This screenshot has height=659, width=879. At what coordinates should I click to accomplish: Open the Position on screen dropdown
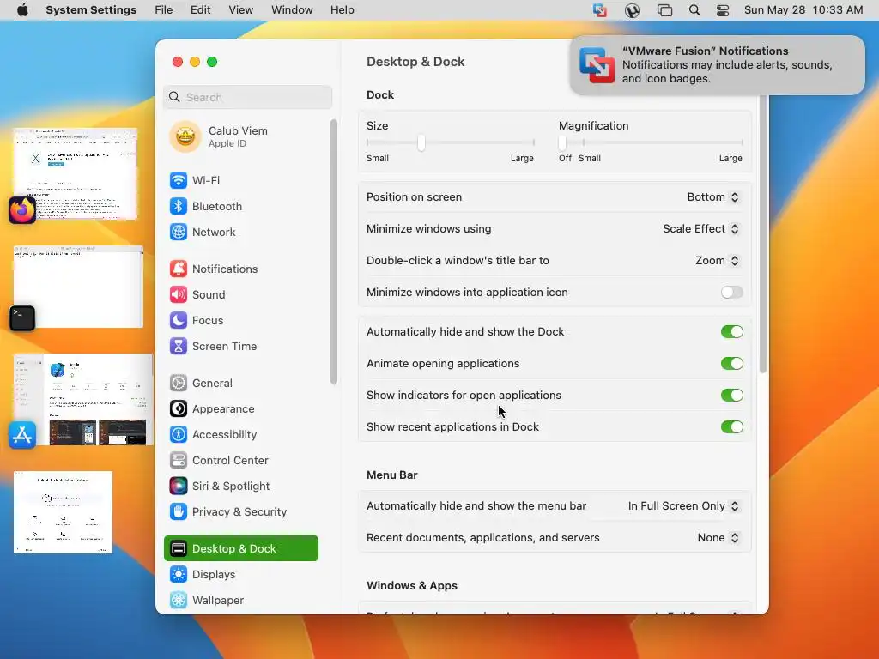pos(713,197)
